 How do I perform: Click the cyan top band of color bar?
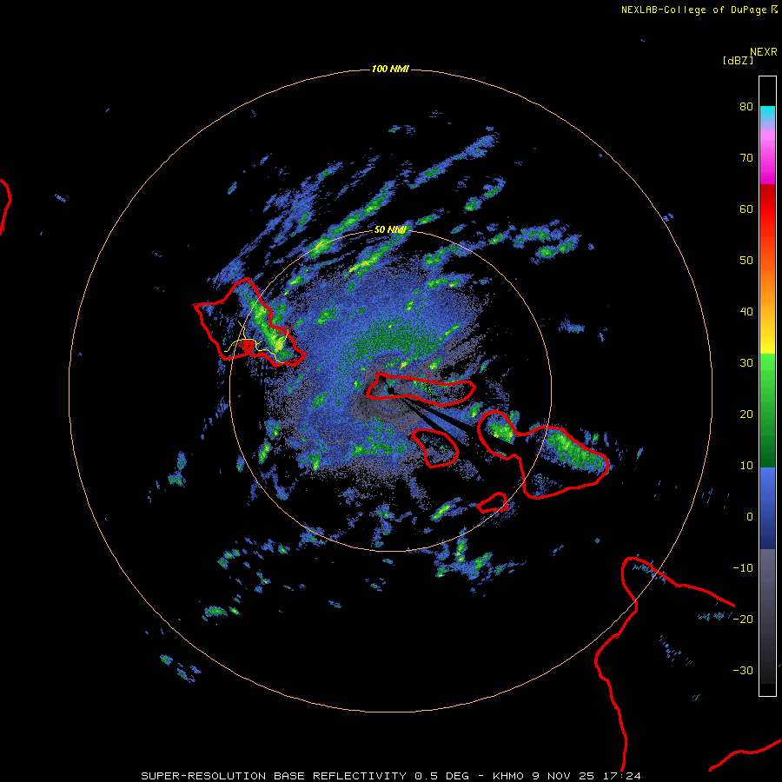(x=767, y=112)
